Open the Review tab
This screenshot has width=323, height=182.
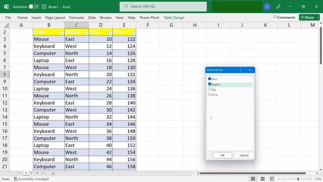tap(105, 18)
